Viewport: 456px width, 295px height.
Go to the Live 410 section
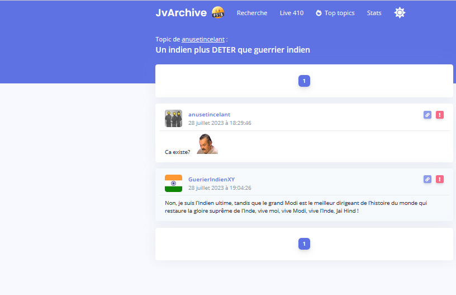click(292, 13)
